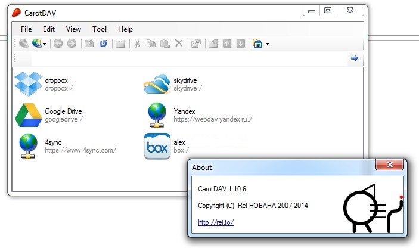
Task: Click the 'googledrive:/' path text
Action: [64, 119]
